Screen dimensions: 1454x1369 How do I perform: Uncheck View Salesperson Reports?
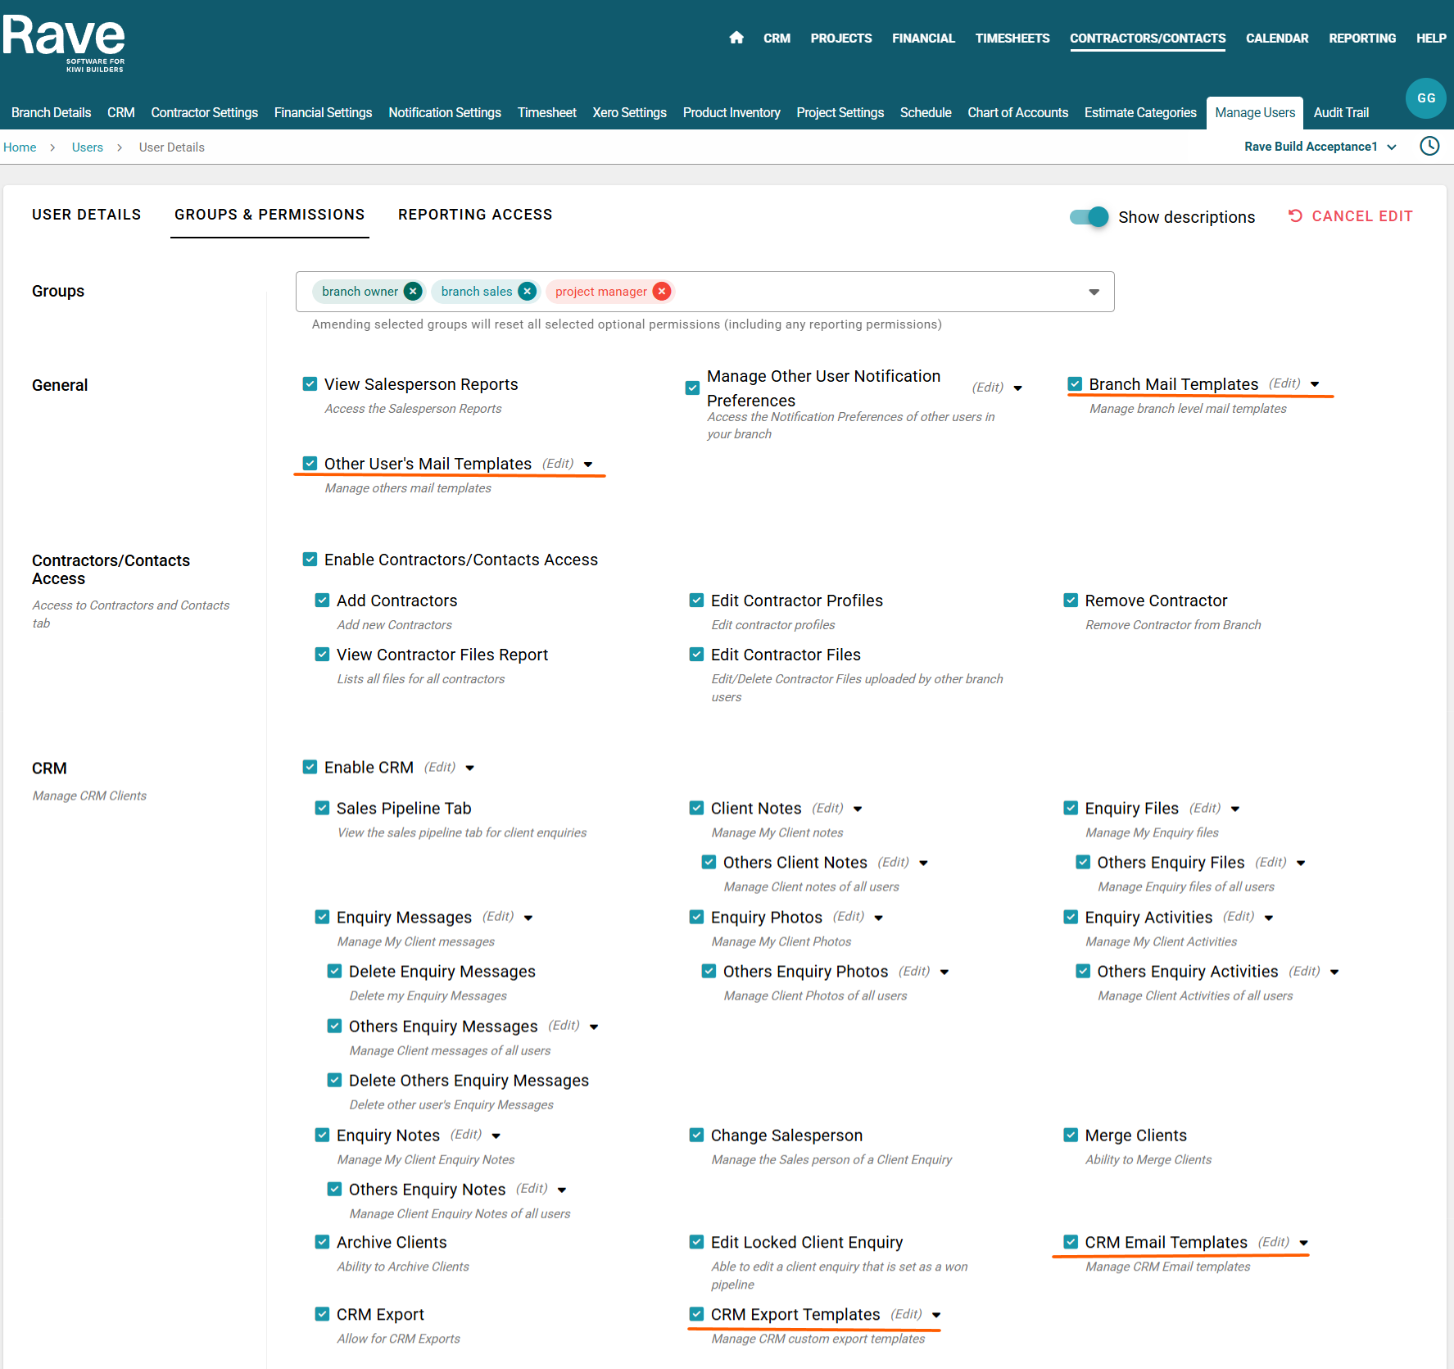(310, 384)
